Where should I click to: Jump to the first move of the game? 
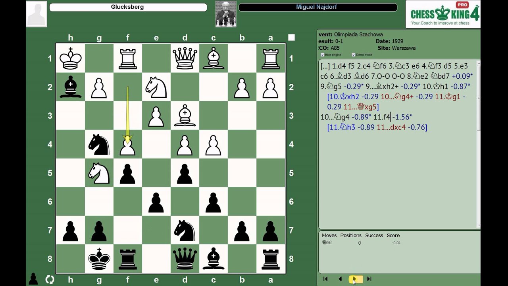[325, 279]
